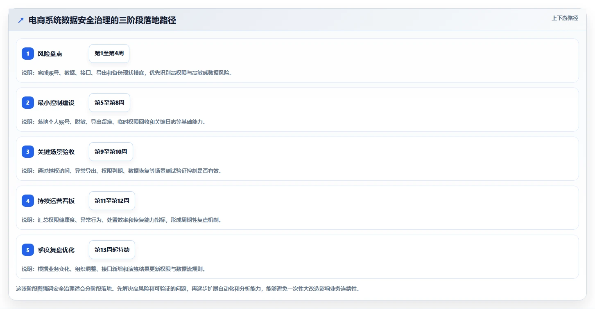Click the 上下游路径 label at top right
This screenshot has width=595, height=309.
pos(565,18)
